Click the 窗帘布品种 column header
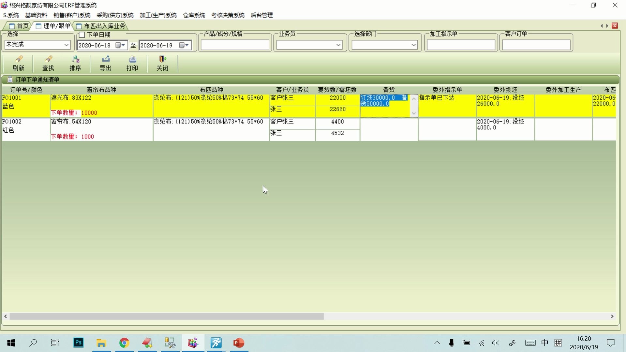Image resolution: width=626 pixels, height=352 pixels. pos(102,90)
